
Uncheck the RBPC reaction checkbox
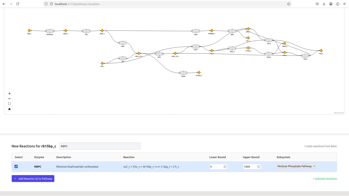16,166
